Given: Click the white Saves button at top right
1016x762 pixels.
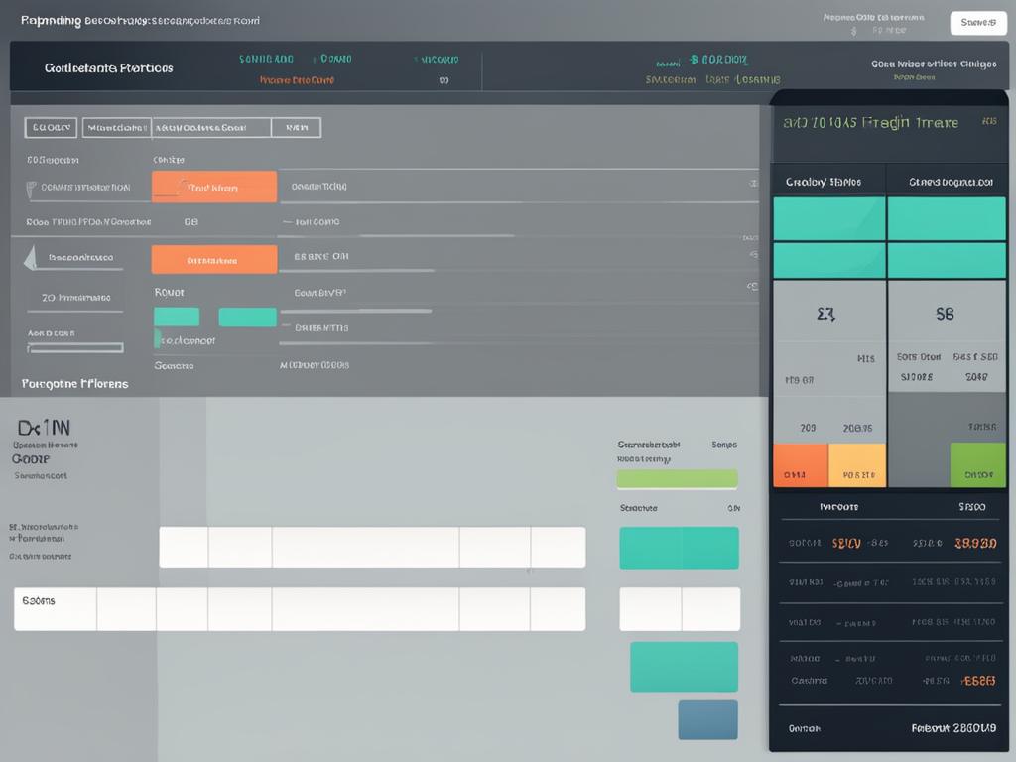Looking at the screenshot, I should coord(978,22).
